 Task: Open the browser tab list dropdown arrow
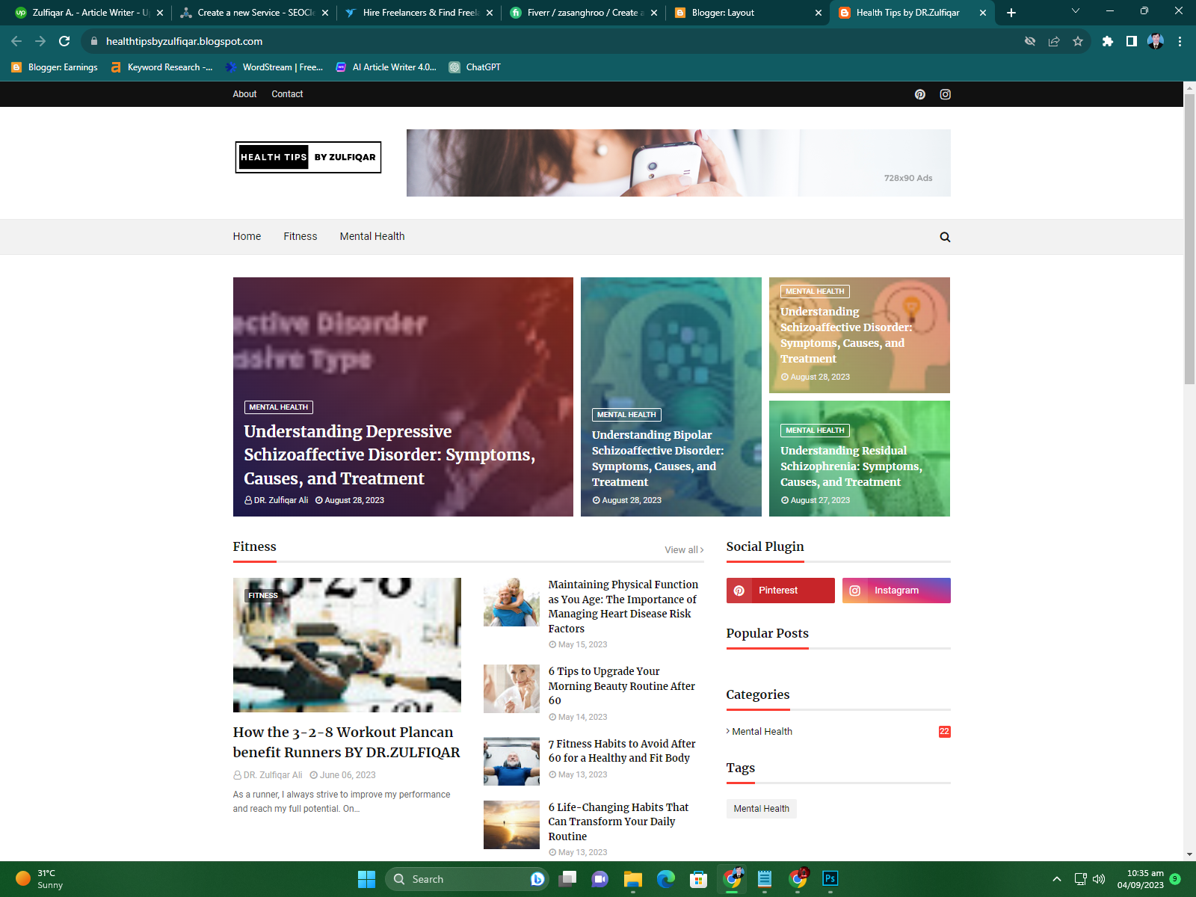(x=1075, y=12)
